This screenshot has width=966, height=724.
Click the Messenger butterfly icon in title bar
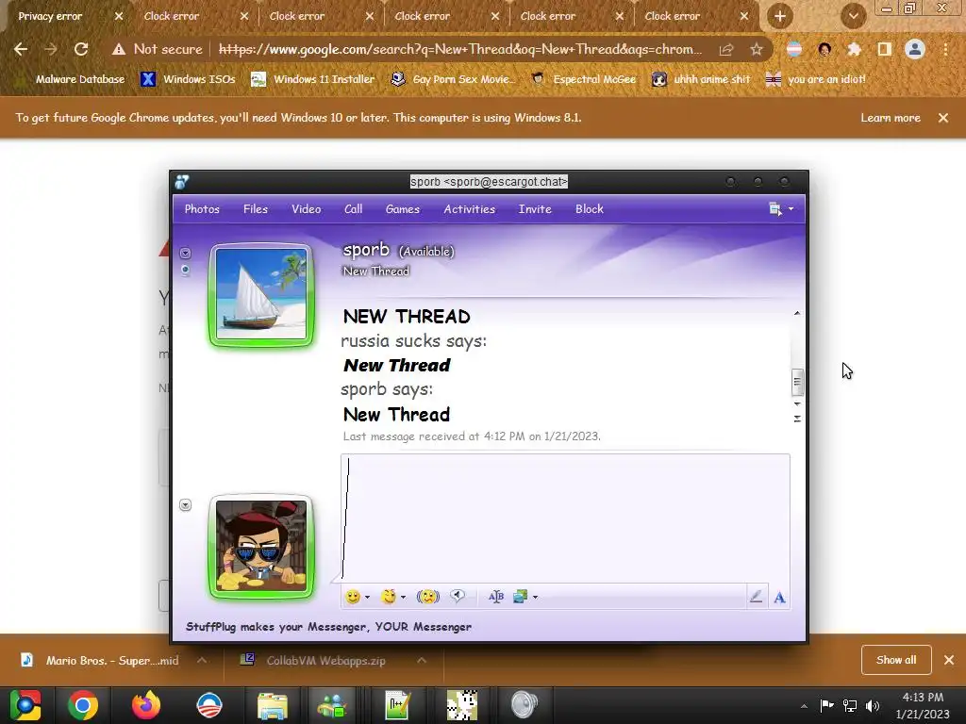click(182, 182)
